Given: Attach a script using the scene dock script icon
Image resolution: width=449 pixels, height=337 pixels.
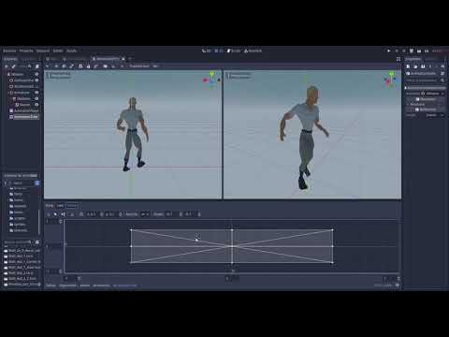Looking at the screenshot, I should [37, 66].
